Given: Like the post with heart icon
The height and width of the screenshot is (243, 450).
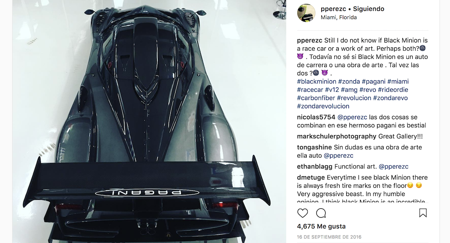Looking at the screenshot, I should click(x=302, y=213).
